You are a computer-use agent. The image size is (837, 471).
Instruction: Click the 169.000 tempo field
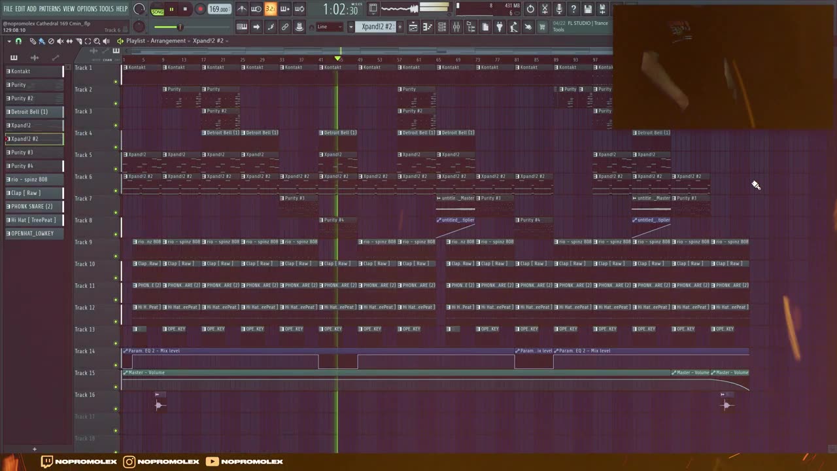coord(219,9)
